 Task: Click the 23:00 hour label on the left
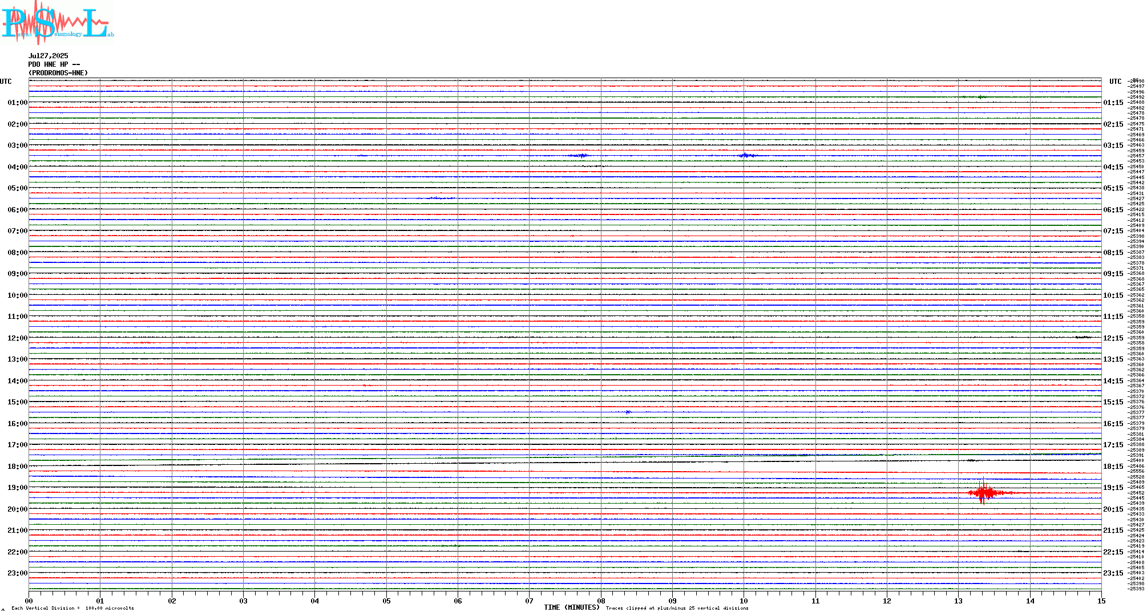click(x=17, y=573)
